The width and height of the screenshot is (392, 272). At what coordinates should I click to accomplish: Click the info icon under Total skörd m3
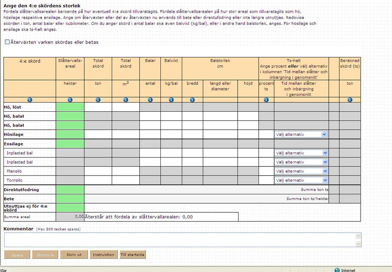pyautogui.click(x=126, y=100)
